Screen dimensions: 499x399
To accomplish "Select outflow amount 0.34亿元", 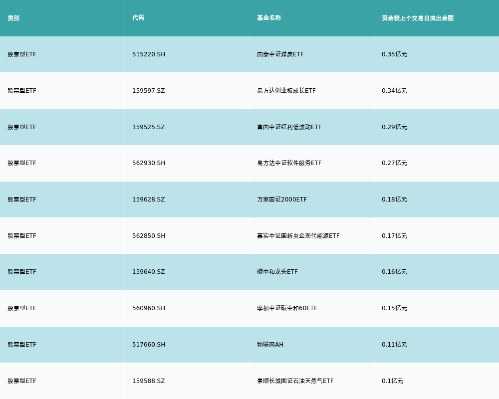I will [x=394, y=91].
